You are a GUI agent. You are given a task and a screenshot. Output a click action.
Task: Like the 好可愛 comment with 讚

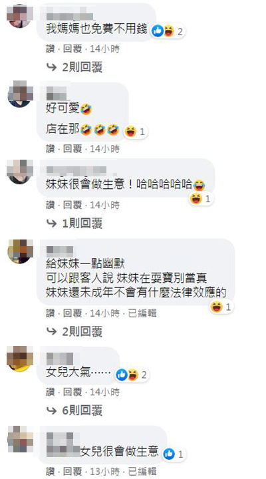click(x=51, y=149)
